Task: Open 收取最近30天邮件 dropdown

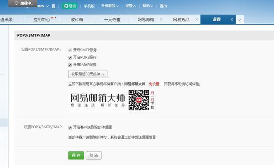Action: [x=88, y=74]
